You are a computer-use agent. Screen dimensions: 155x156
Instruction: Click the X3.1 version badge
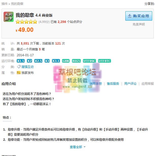click(56, 61)
